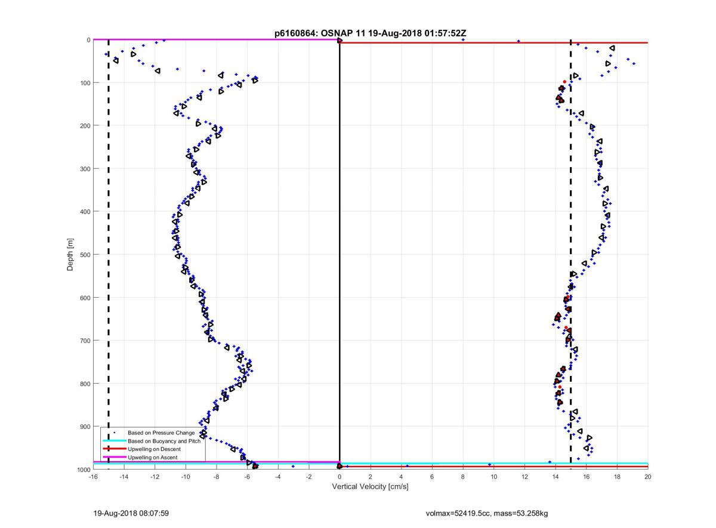Select the 'Depth [m]' y-axis label
Image resolution: width=716 pixels, height=528 pixels.
70,255
